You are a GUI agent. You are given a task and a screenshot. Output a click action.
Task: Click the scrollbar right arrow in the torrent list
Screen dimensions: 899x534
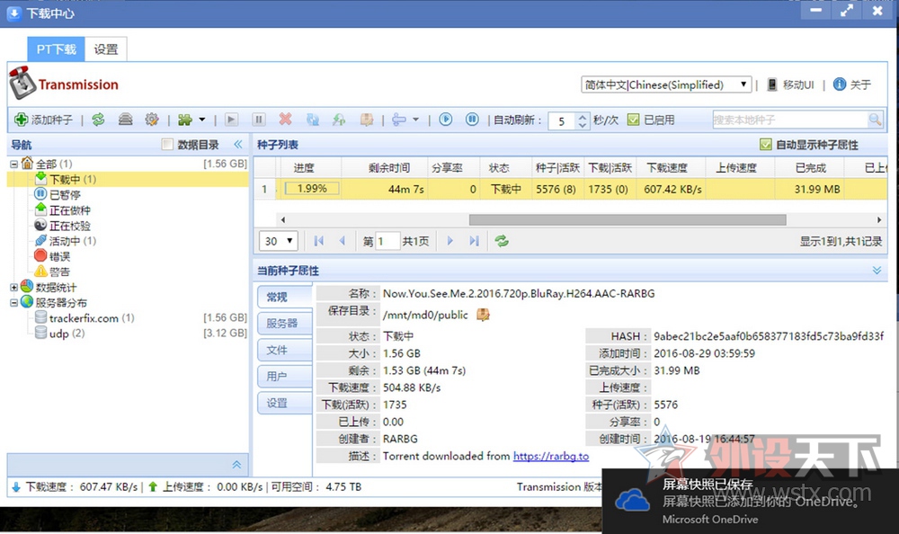[x=879, y=219]
